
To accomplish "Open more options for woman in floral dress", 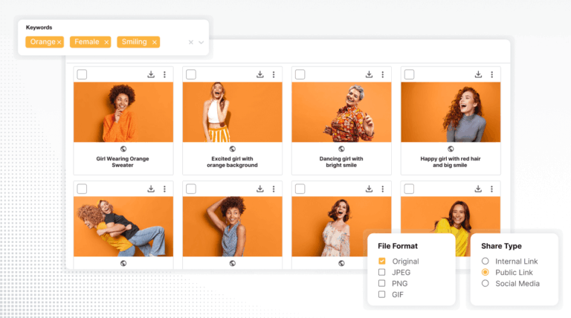I will coord(383,189).
